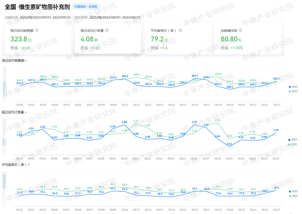
Task: Click help icon next to 平均客单价（单）card title
Action: [x=180, y=30]
